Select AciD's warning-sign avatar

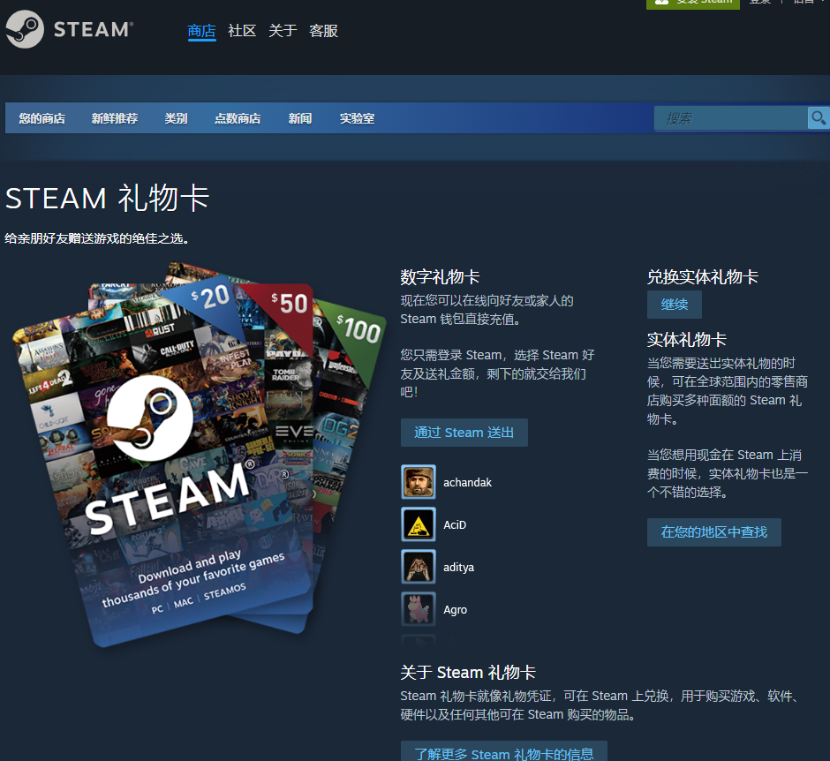pos(419,524)
